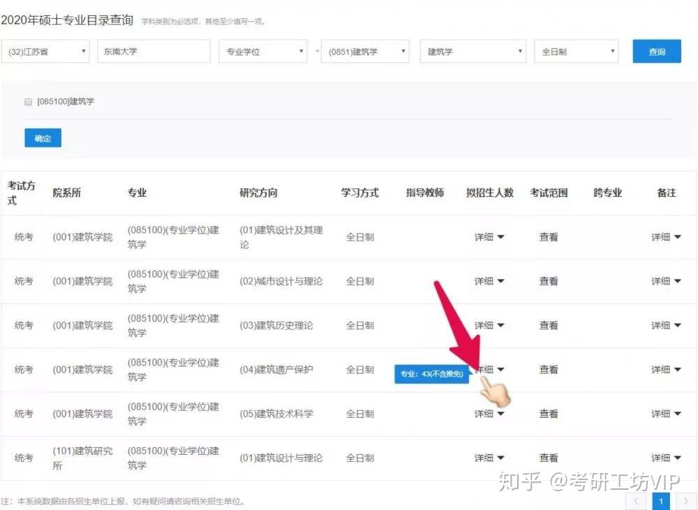The height and width of the screenshot is (510, 698).
Task: Open 查看 exam scope for 建筑研究所 row
Action: point(549,458)
